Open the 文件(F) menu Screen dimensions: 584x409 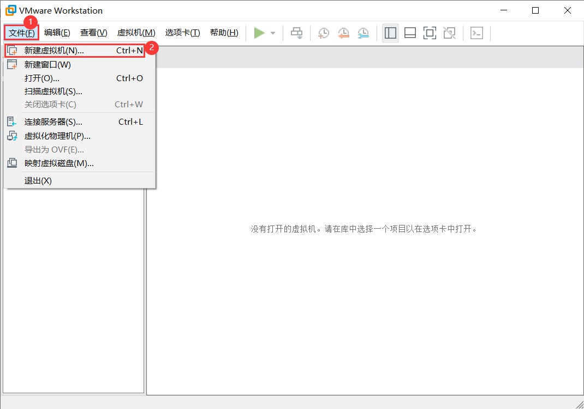click(x=22, y=33)
